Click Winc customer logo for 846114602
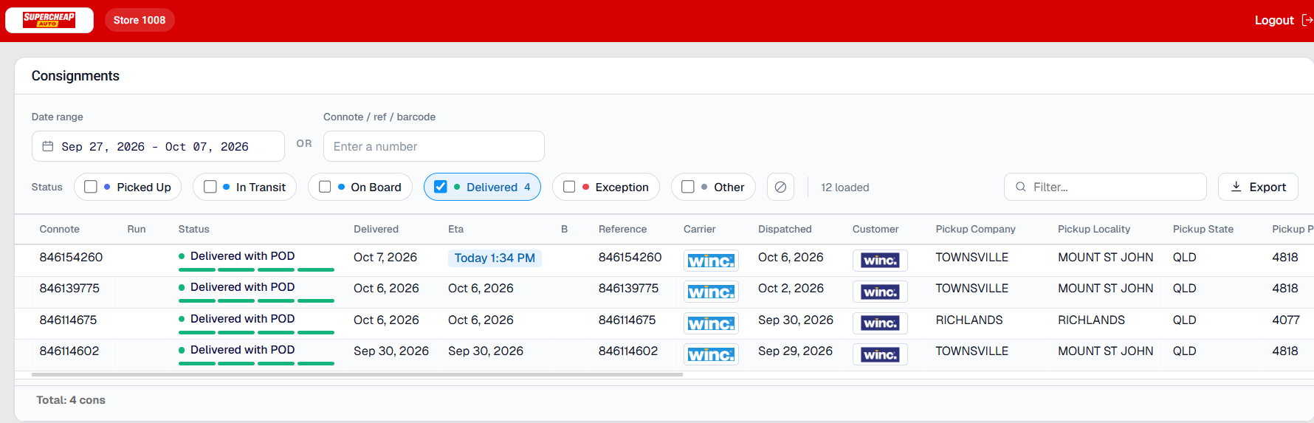This screenshot has height=423, width=1314. pos(880,354)
